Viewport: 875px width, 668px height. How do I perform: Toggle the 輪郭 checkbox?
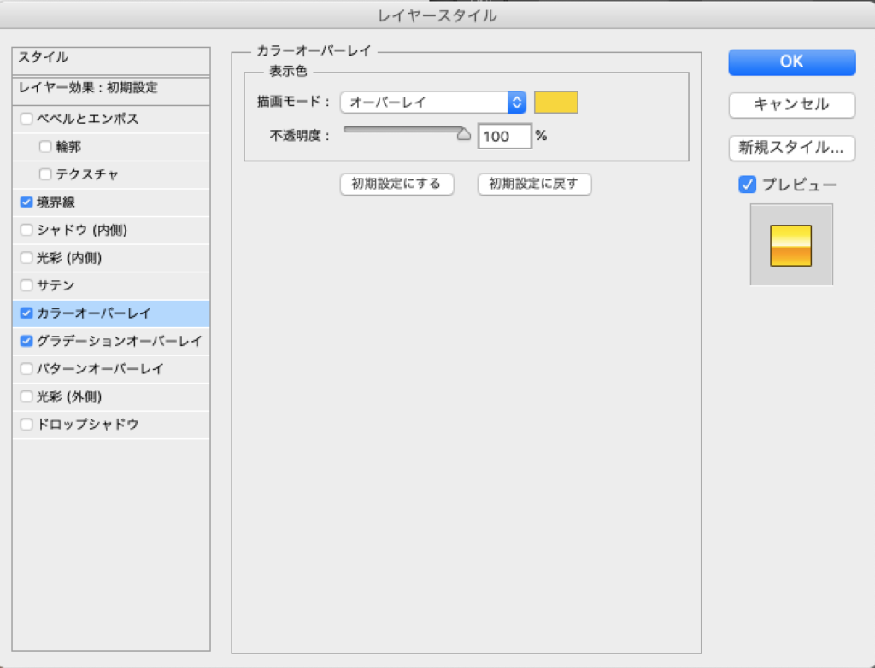click(46, 147)
